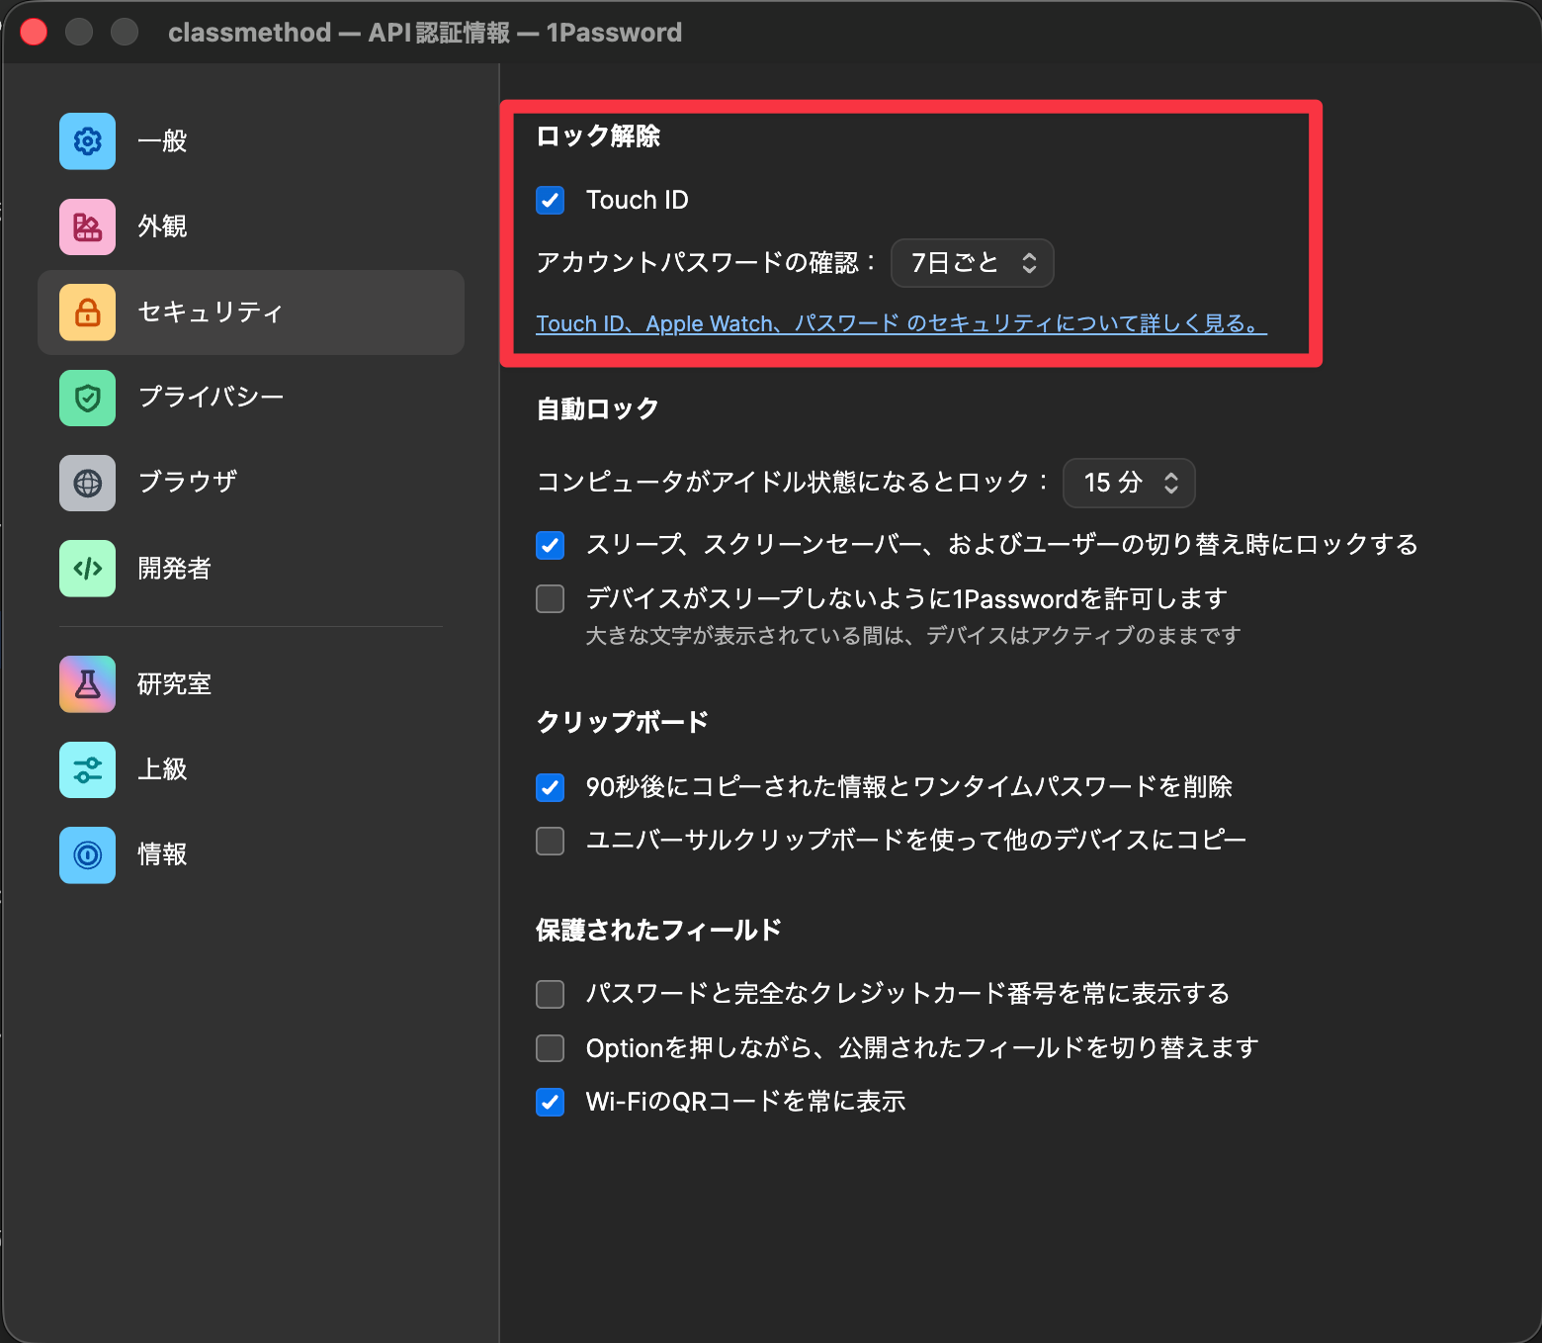Select the 情報 info icon
Image resolution: width=1542 pixels, height=1343 pixels.
(x=87, y=854)
